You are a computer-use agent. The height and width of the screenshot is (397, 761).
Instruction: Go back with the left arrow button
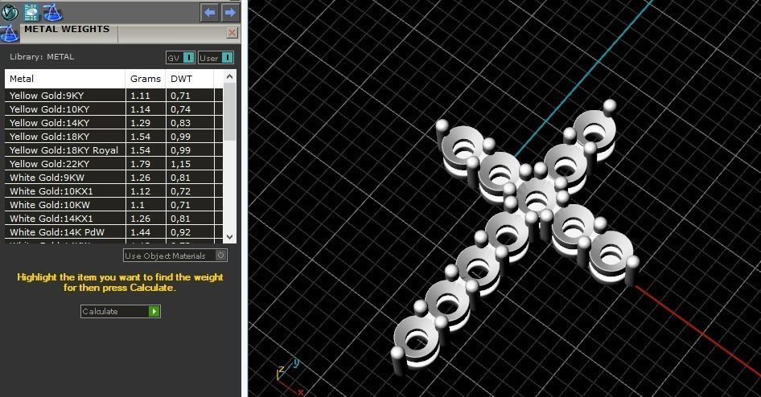[x=210, y=12]
